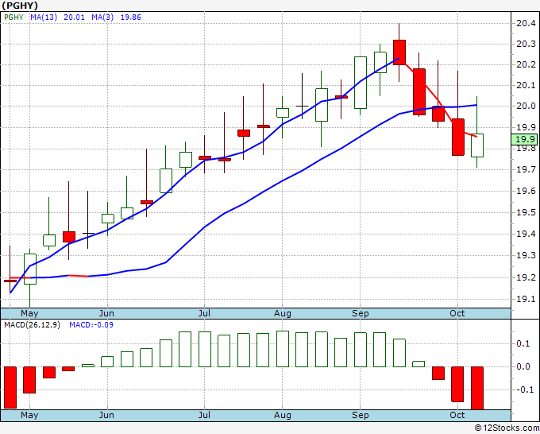The height and width of the screenshot is (434, 540).
Task: Click the 19.5 price axis label
Action: [x=526, y=213]
